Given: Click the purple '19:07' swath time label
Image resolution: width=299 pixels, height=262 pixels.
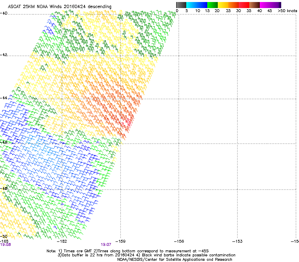Looking at the screenshot, I should coord(106,245).
